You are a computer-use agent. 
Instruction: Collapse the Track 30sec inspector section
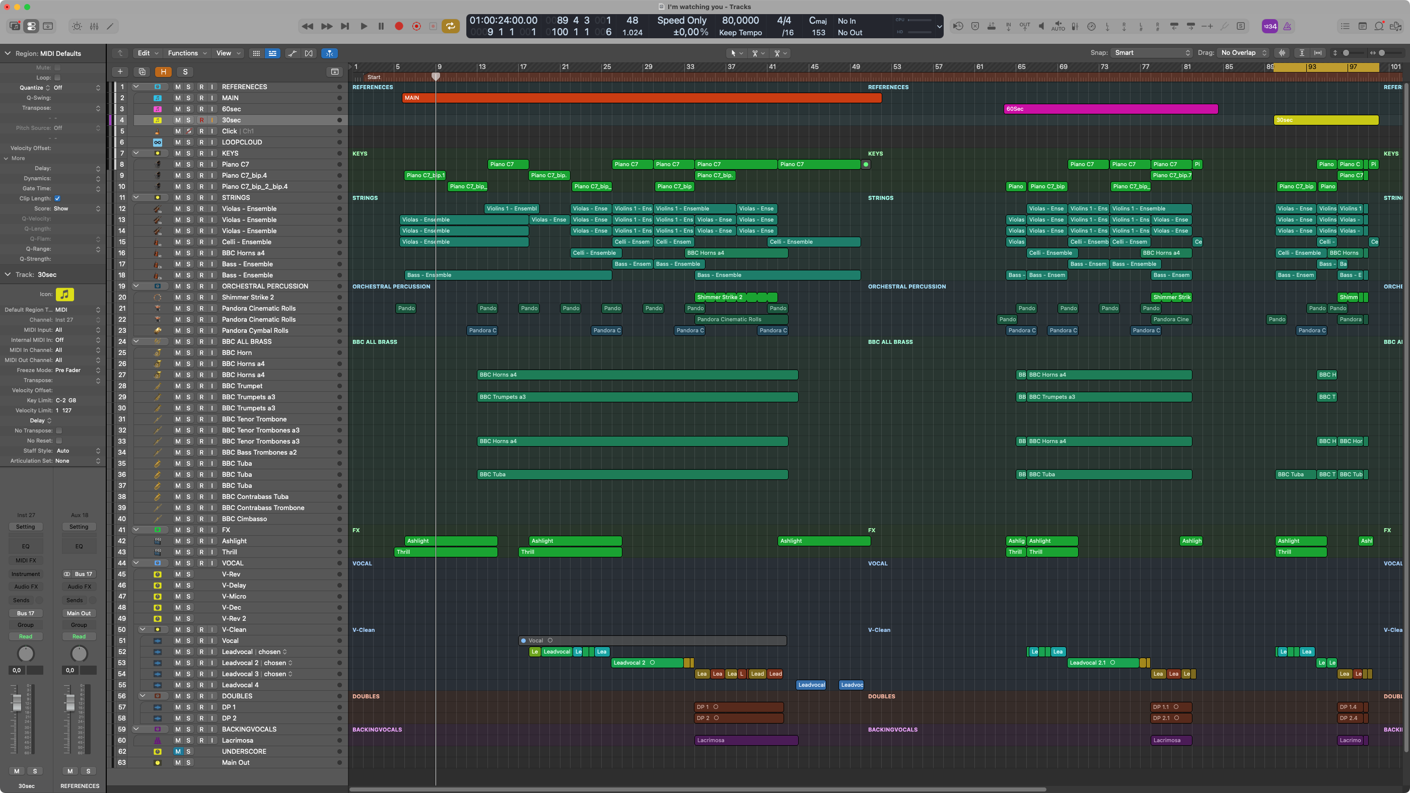(x=8, y=274)
